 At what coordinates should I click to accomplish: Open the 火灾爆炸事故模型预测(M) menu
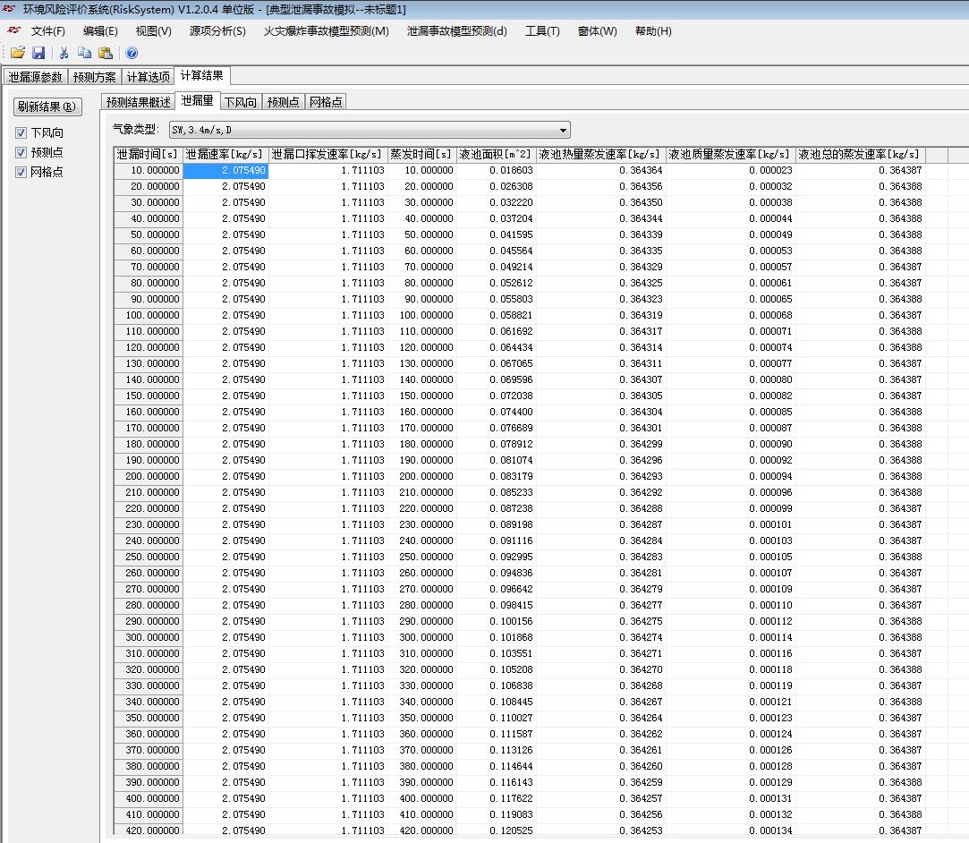pyautogui.click(x=327, y=31)
